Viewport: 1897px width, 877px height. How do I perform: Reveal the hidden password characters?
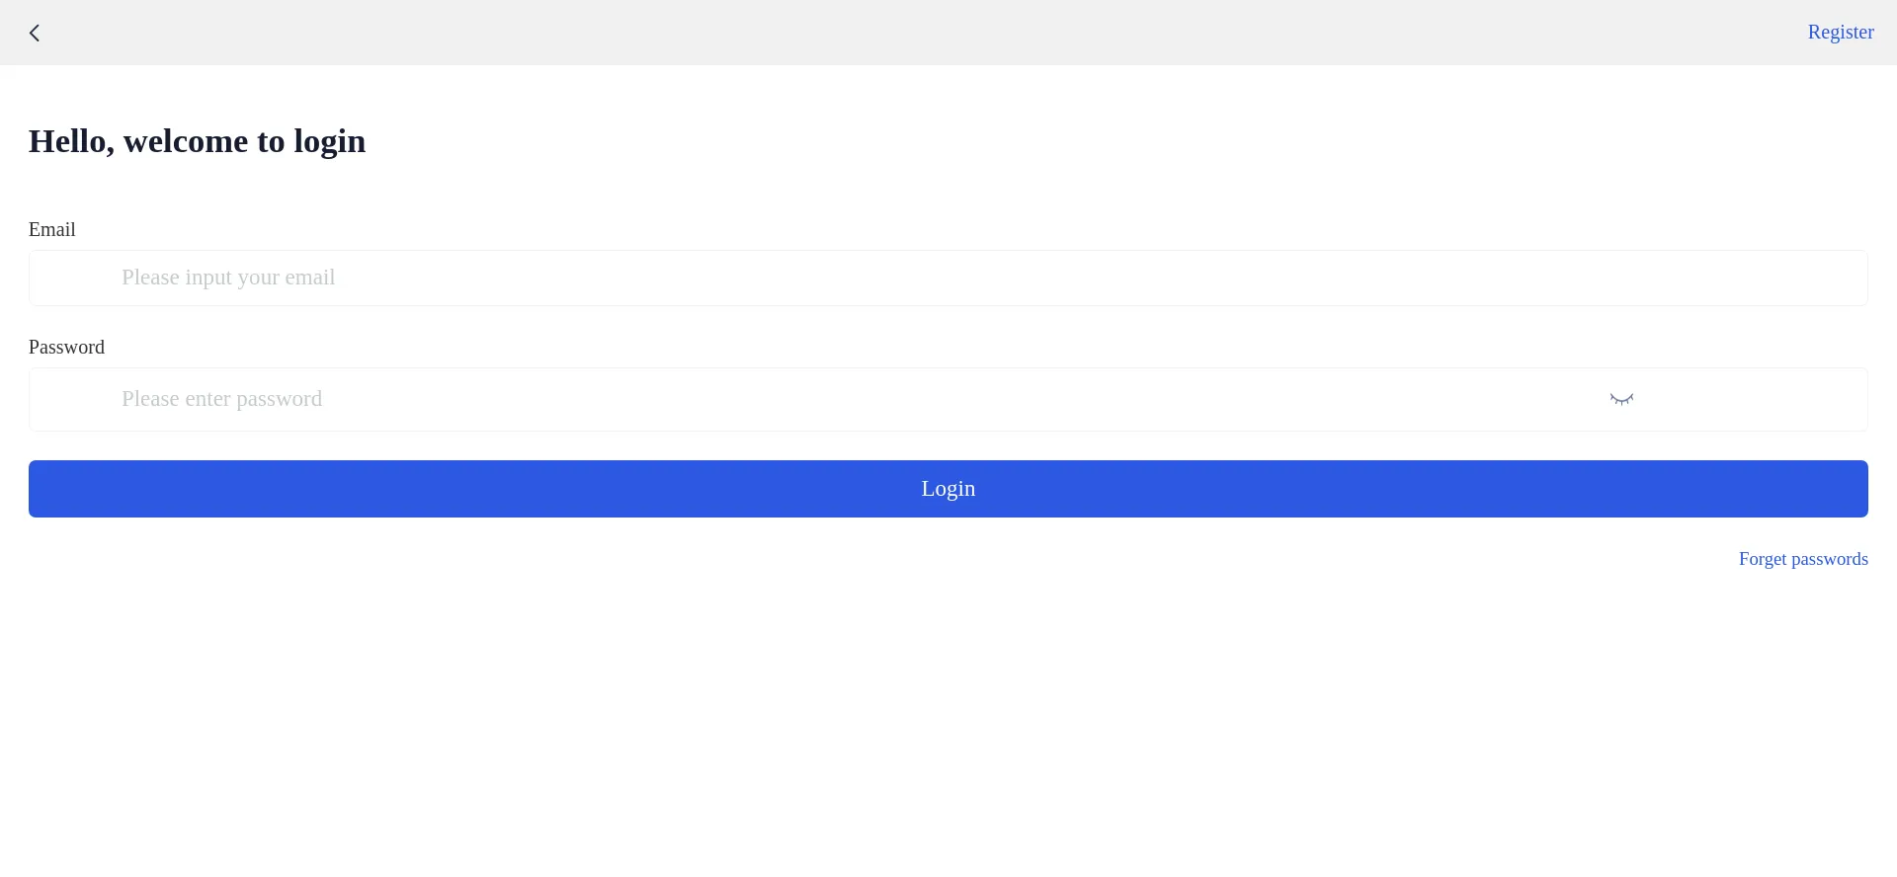tap(1621, 399)
